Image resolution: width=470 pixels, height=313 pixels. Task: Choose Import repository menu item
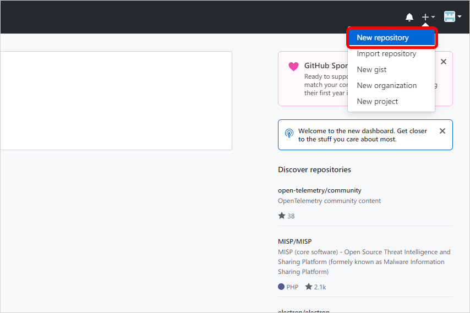click(391, 53)
